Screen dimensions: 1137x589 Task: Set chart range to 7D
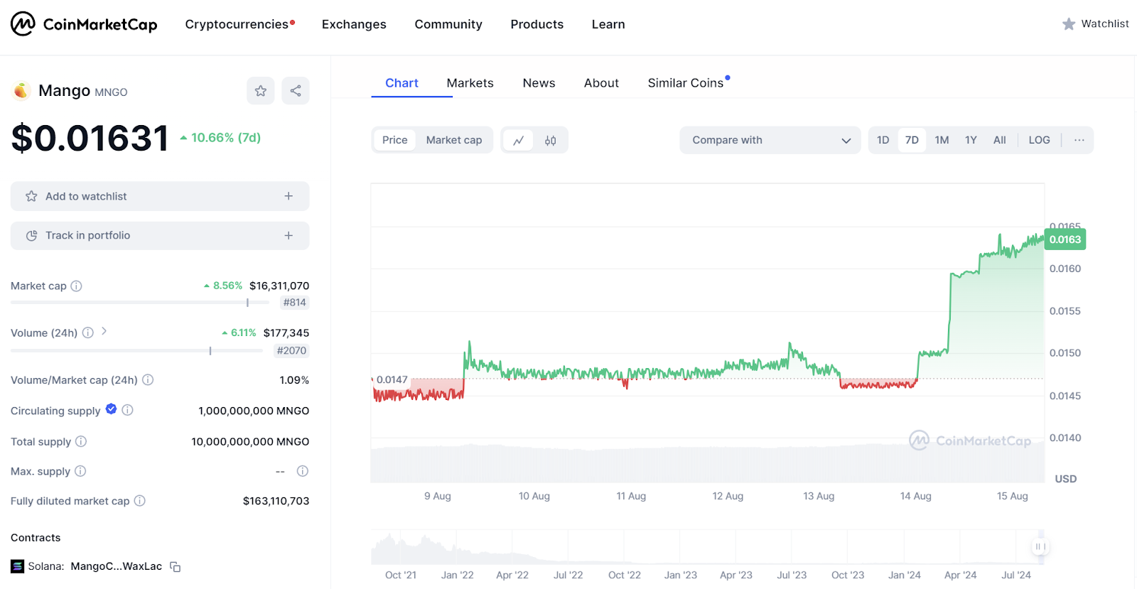(912, 140)
